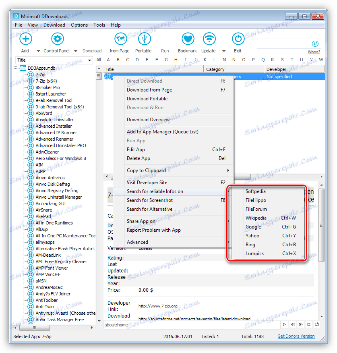The width and height of the screenshot is (337, 353).
Task: Expand the Advanced submenu
Action: pyautogui.click(x=228, y=242)
